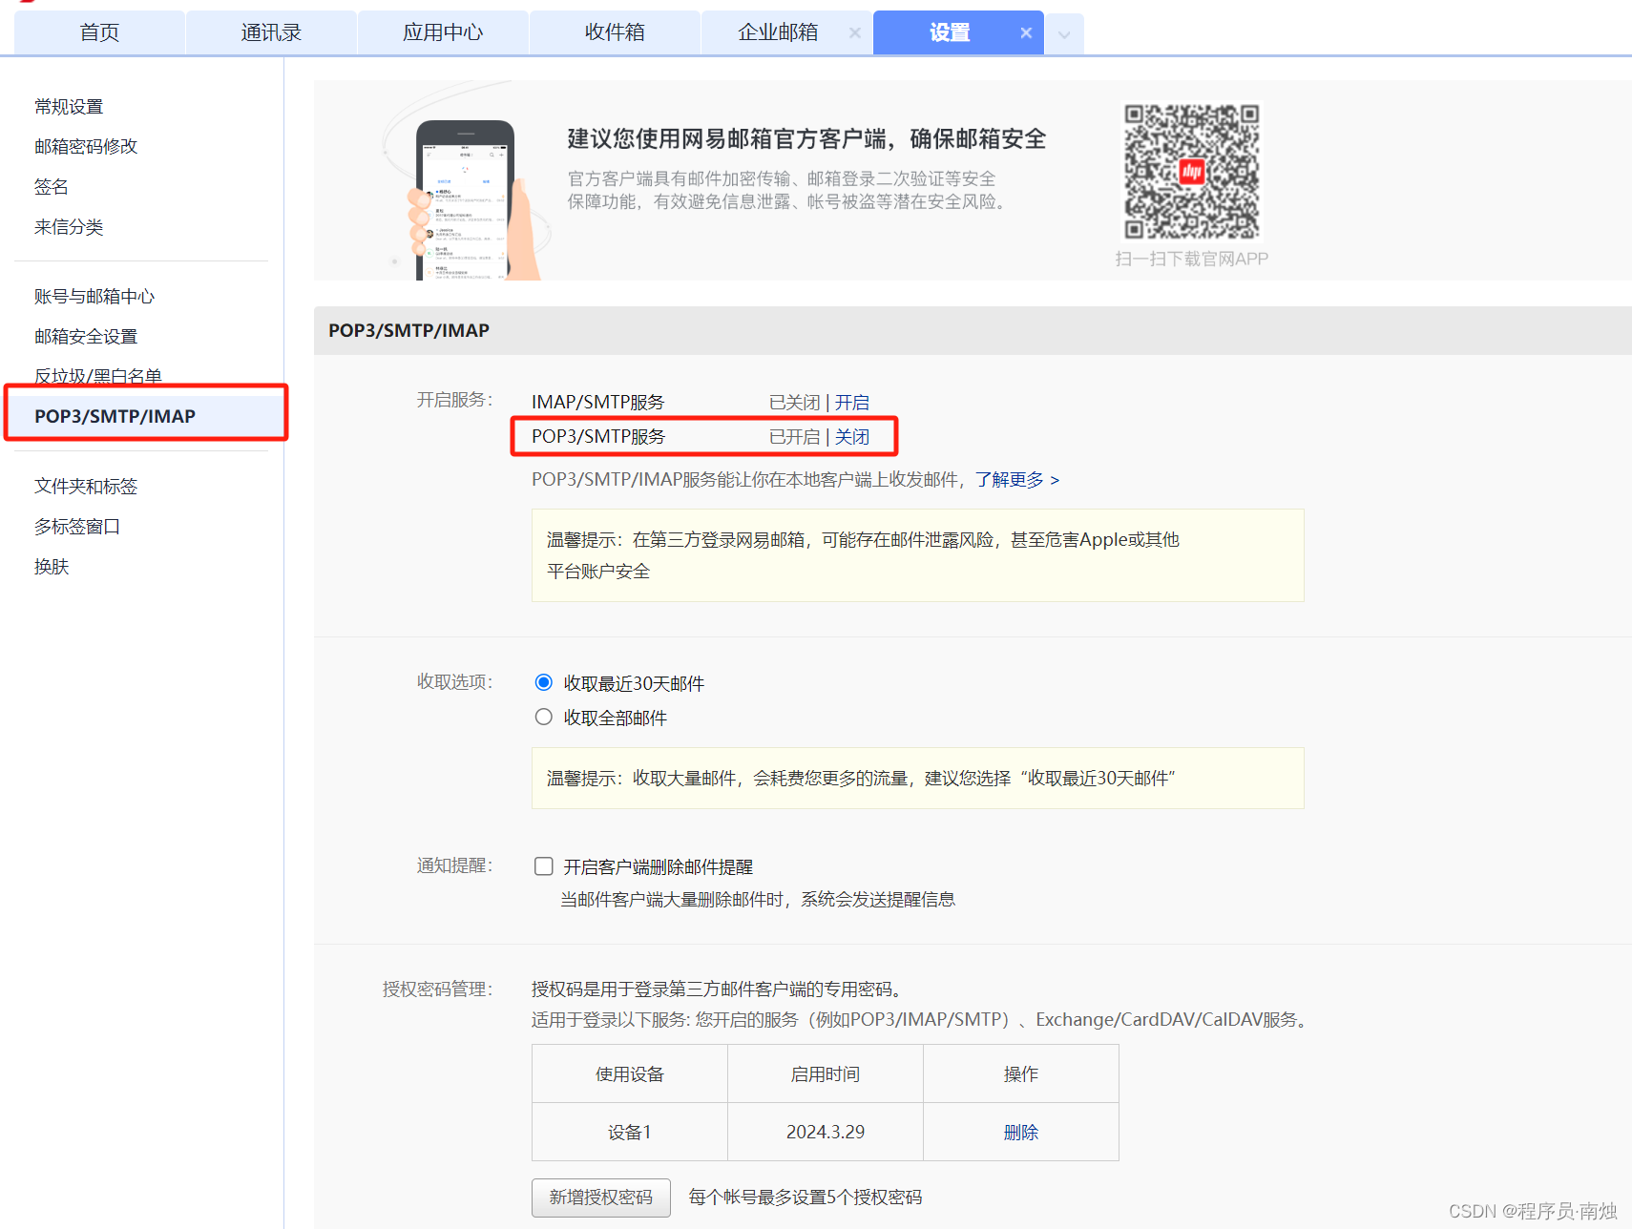Click the 使用设备 column header

pos(630,1074)
